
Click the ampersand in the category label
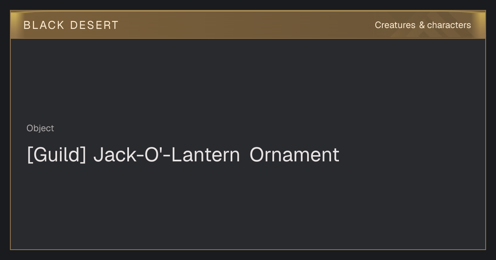coord(422,25)
